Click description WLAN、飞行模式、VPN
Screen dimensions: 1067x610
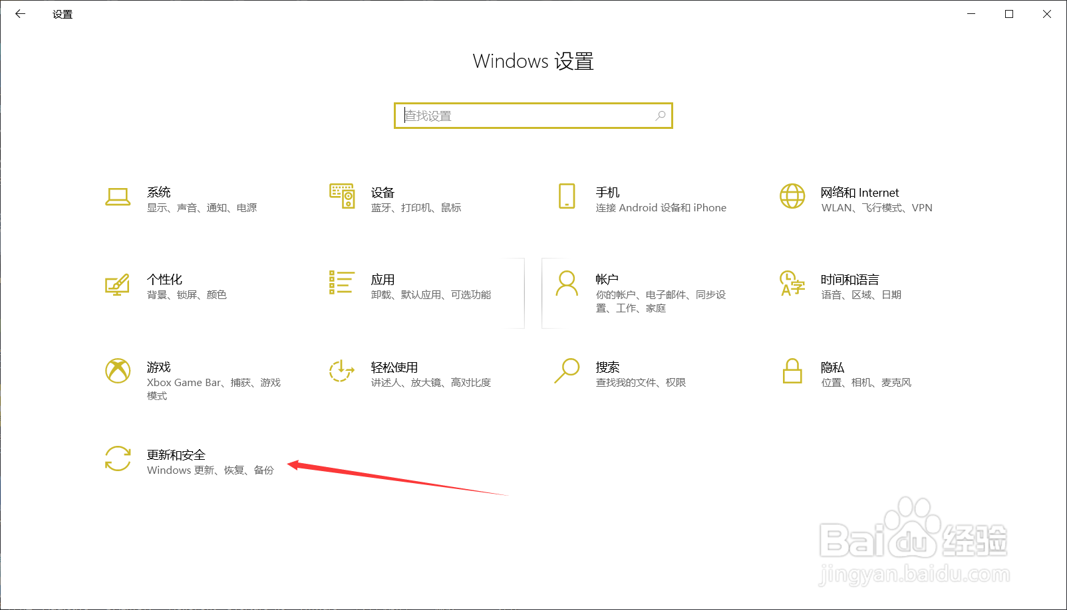[877, 208]
